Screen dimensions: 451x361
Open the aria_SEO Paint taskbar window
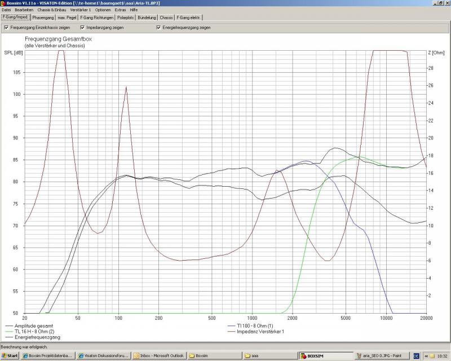coord(383,356)
